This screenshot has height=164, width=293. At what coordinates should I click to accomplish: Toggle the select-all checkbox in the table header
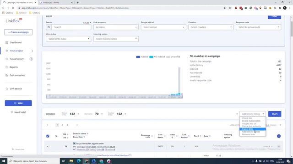click(48, 136)
